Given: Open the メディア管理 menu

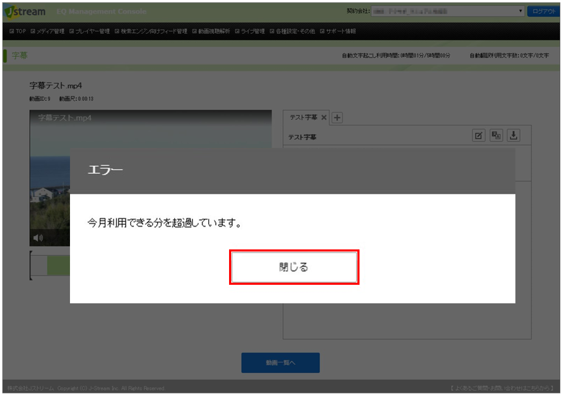Looking at the screenshot, I should point(48,31).
